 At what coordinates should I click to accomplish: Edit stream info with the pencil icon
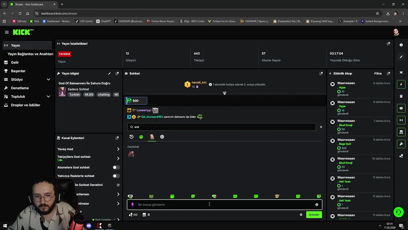(109, 73)
